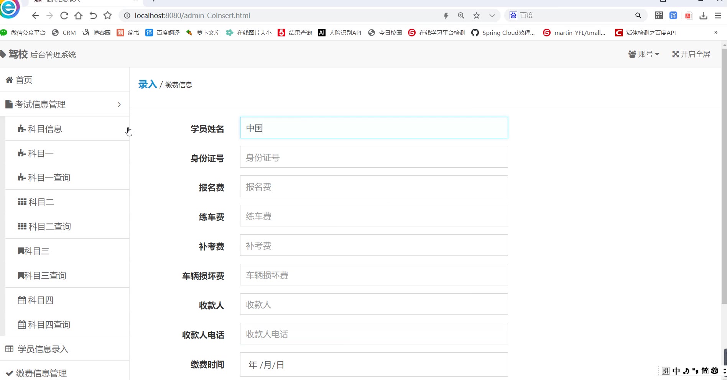
Task: Open 科目一查询 in the sidebar
Action: (49, 178)
